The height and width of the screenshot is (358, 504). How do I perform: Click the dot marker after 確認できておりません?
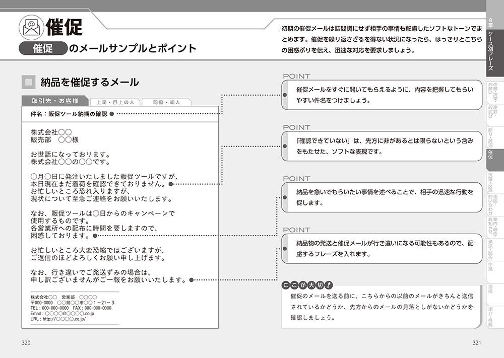click(x=172, y=184)
